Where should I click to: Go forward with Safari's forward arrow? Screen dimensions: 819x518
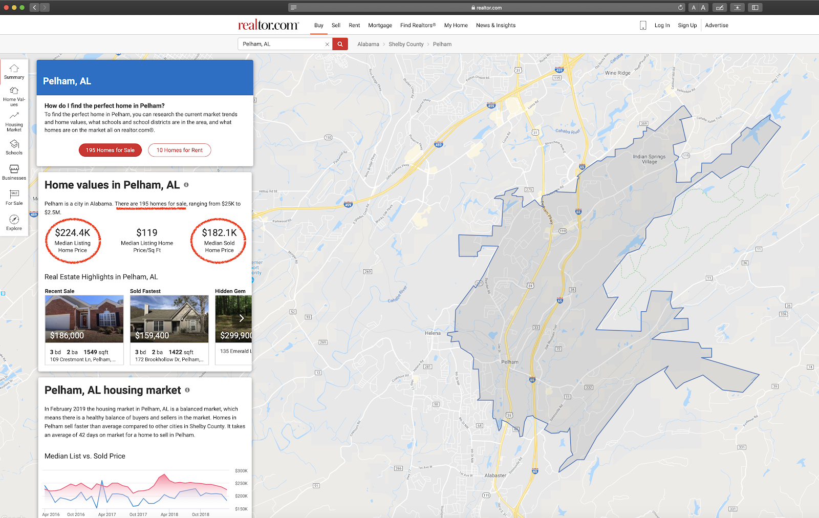tap(45, 8)
